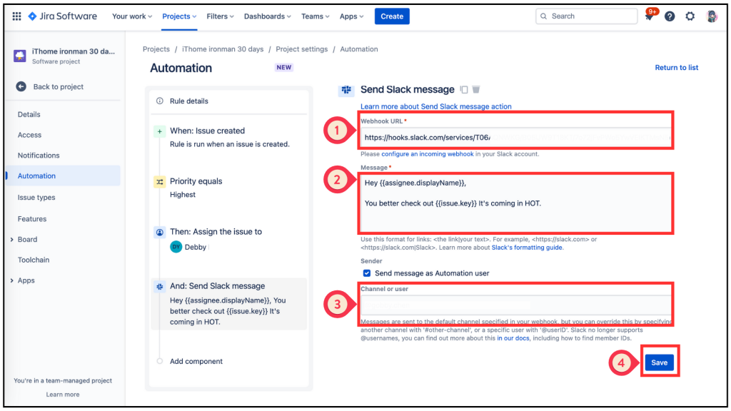Open Toolchain in sidebar

pyautogui.click(x=34, y=260)
